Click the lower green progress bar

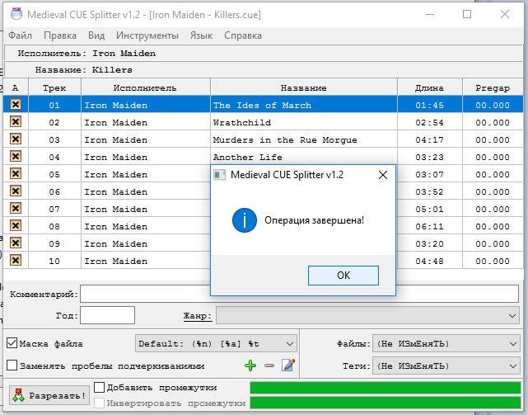click(385, 402)
